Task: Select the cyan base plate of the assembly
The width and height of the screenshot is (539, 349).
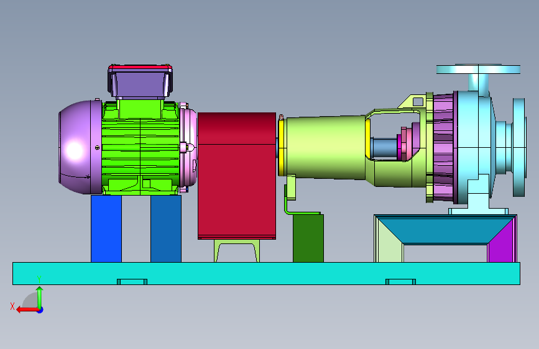Action: pyautogui.click(x=267, y=273)
